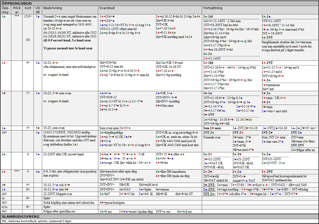Click the 1♦-1NT continuation heading
This screenshot has height=224, width=319.
click(268, 63)
